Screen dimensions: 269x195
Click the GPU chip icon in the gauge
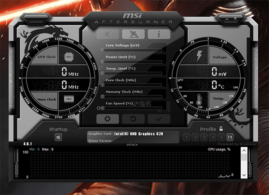[69, 57]
